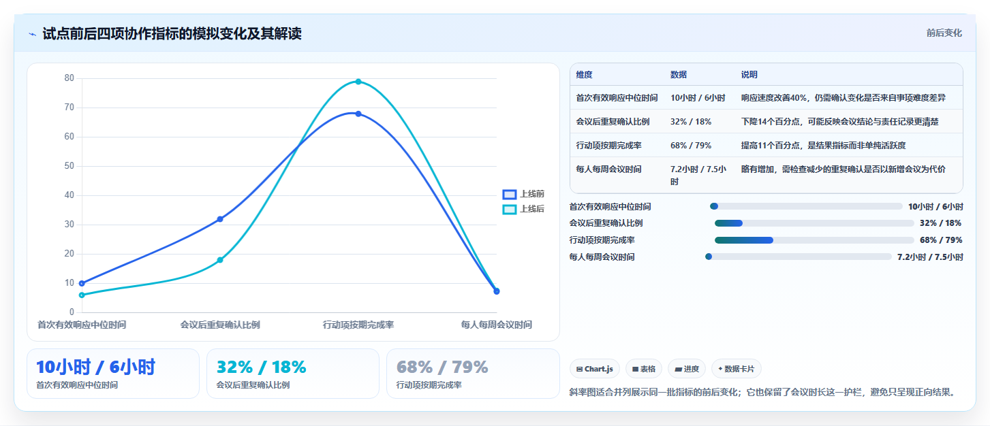Click the 进度 tag chip

[687, 369]
